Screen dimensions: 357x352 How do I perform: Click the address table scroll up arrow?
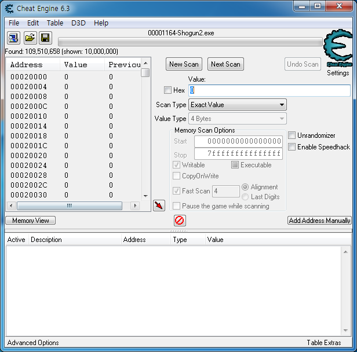pos(345,252)
